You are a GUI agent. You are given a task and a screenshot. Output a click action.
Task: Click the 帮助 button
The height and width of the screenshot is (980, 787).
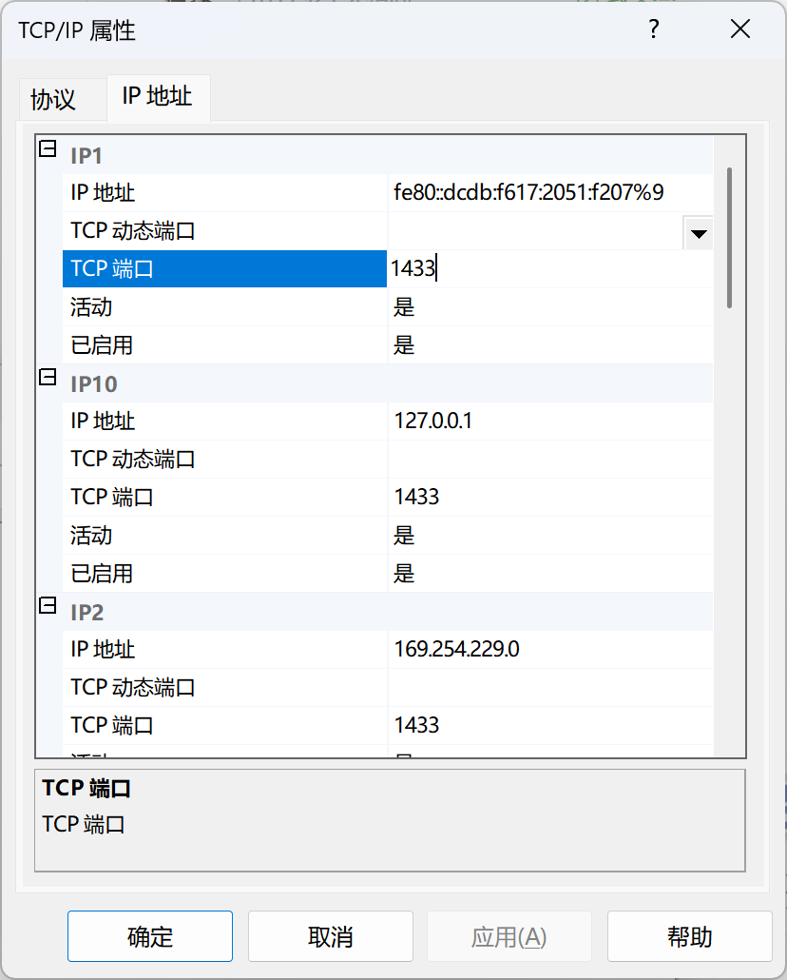tap(690, 936)
